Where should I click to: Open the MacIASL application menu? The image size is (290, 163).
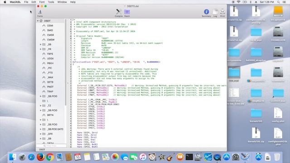click(x=15, y=2)
